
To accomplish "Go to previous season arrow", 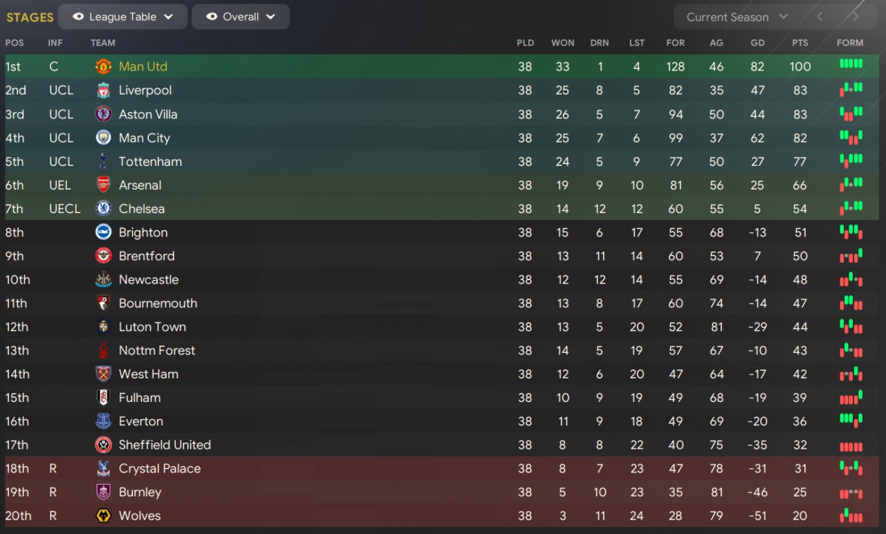I will [820, 17].
